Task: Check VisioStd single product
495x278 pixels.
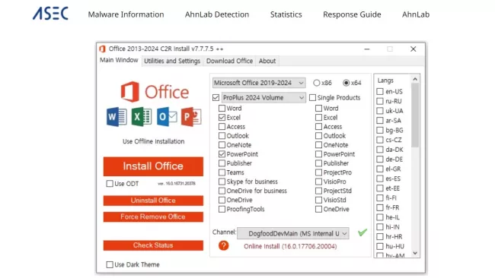Action: 318,200
